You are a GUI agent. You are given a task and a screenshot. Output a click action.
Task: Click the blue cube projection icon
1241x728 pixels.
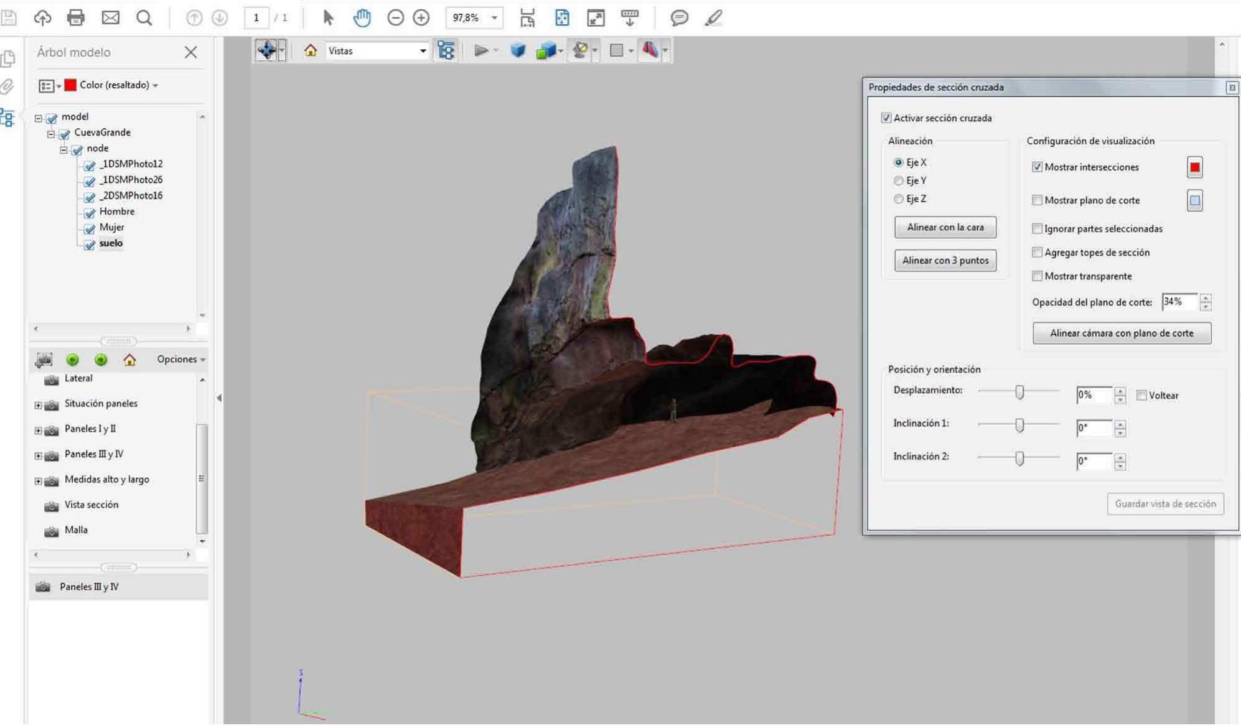point(518,50)
